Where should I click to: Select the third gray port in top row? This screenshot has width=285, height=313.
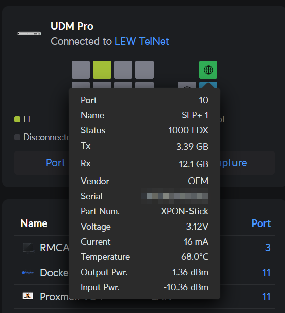pos(123,70)
